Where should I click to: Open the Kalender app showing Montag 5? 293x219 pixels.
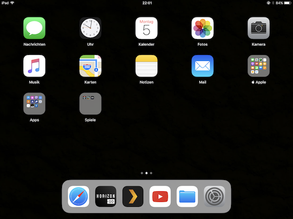tap(146, 28)
